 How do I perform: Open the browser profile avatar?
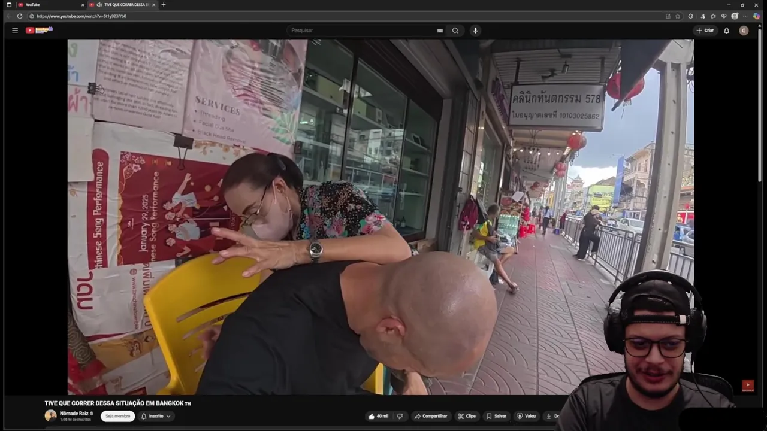[x=735, y=16]
